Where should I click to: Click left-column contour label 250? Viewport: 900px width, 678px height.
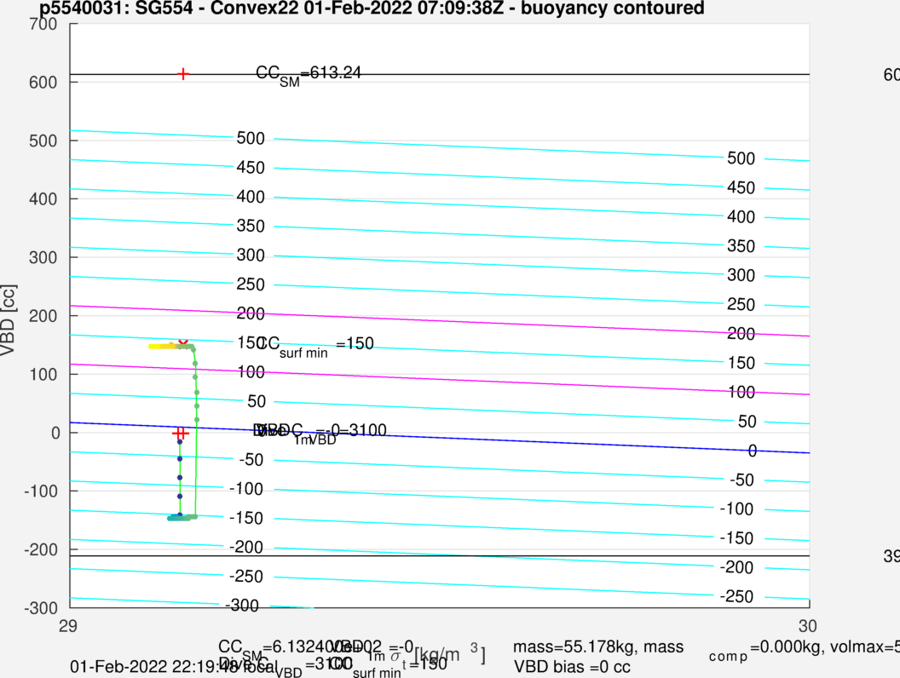coord(251,284)
